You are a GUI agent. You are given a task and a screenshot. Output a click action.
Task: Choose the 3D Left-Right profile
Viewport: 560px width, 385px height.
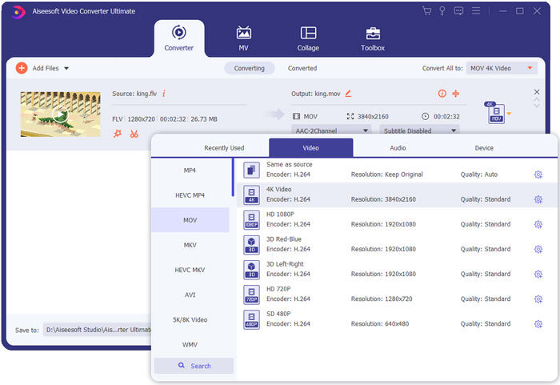click(397, 269)
